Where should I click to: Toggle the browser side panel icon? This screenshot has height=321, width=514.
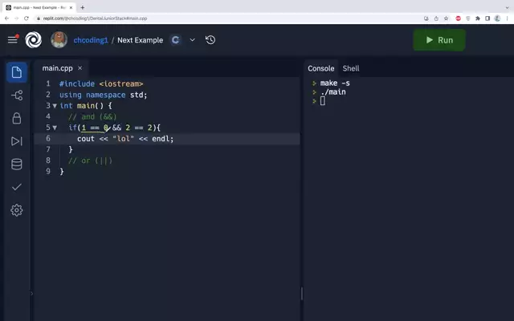click(x=487, y=18)
